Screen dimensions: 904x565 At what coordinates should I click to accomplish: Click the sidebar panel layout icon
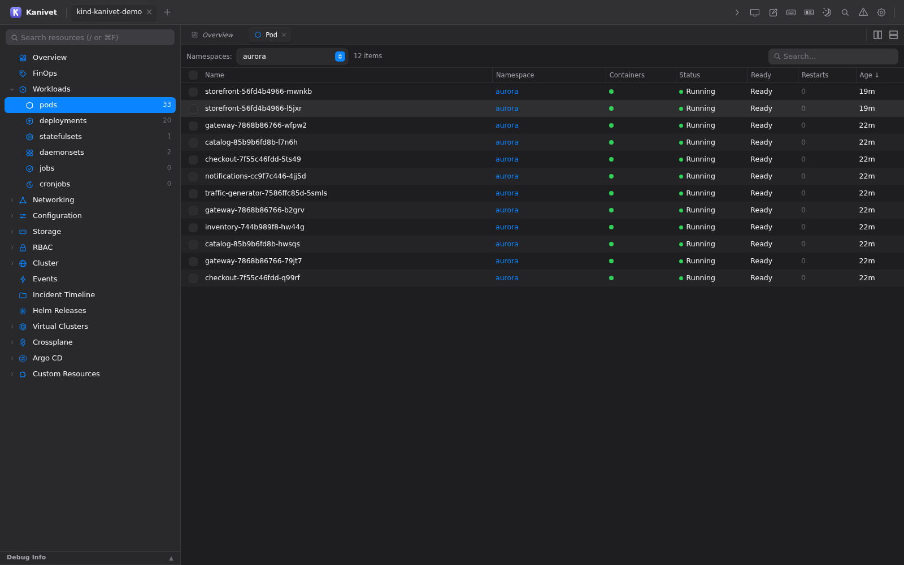point(809,12)
